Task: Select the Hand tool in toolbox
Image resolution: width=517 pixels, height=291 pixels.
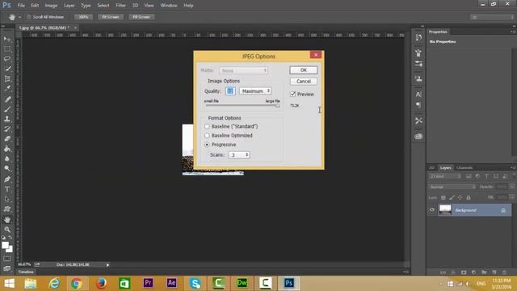Action: click(7, 219)
